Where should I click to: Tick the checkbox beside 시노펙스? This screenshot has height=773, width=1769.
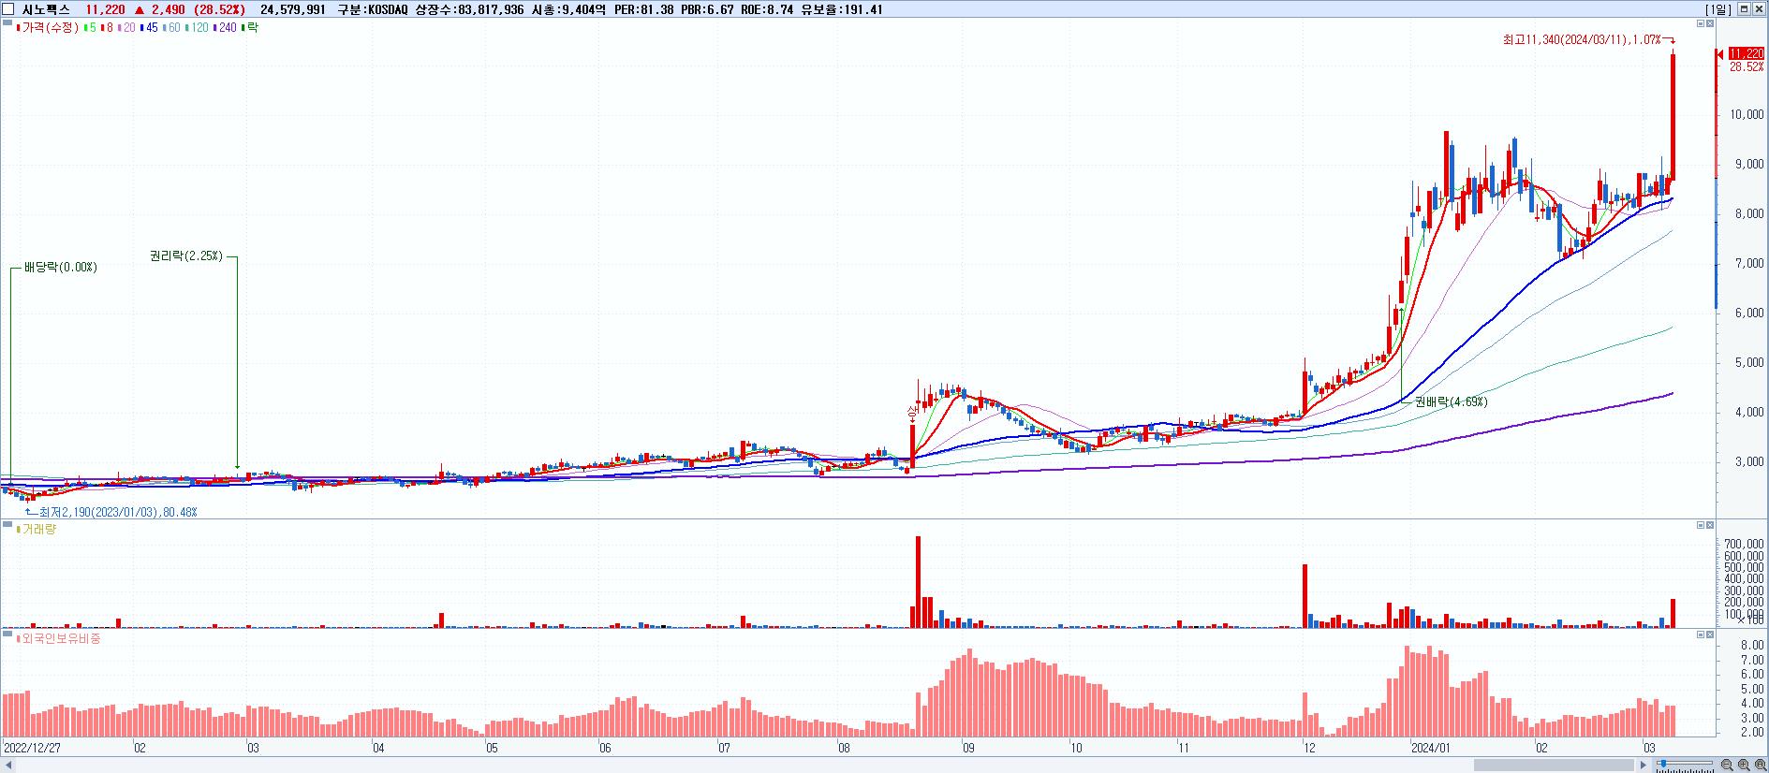point(9,9)
